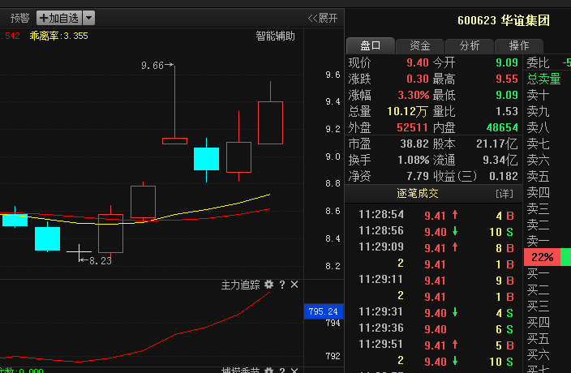This screenshot has height=373, width=571.
Task: Open dropdown arrow next to 加自选
Action: (89, 18)
